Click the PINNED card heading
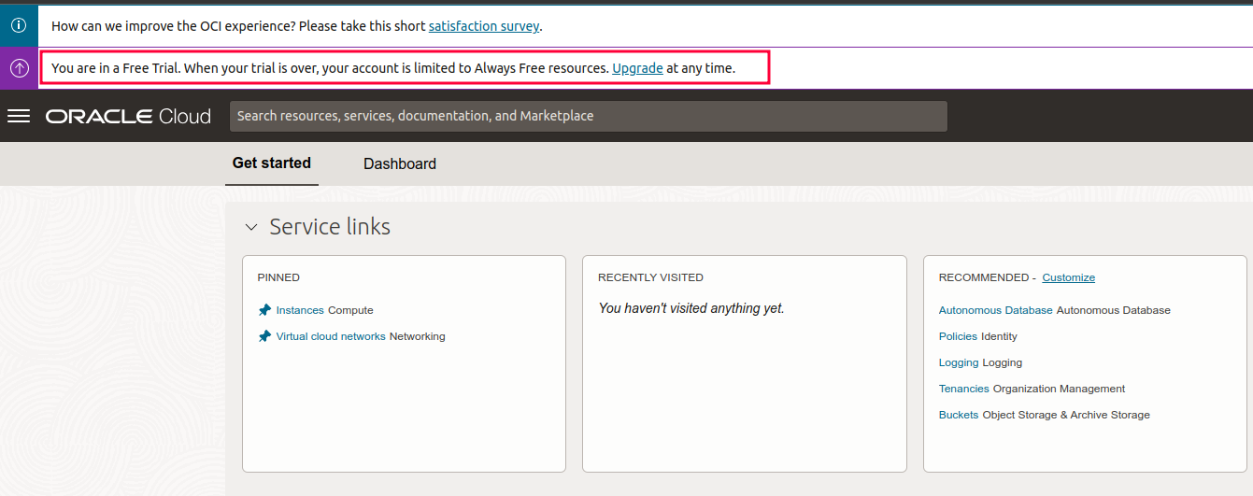The width and height of the screenshot is (1253, 496). click(x=278, y=277)
